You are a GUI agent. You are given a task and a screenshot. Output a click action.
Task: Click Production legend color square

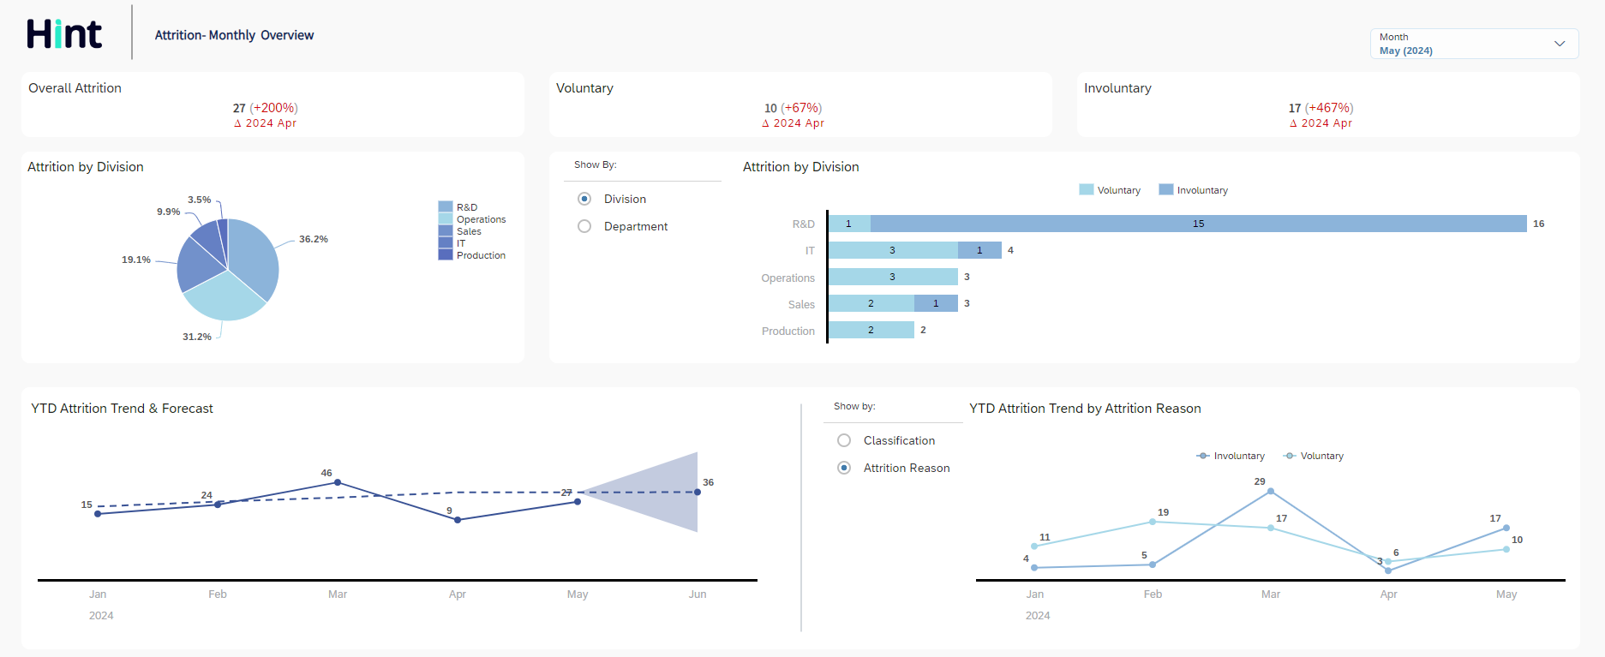(x=445, y=255)
